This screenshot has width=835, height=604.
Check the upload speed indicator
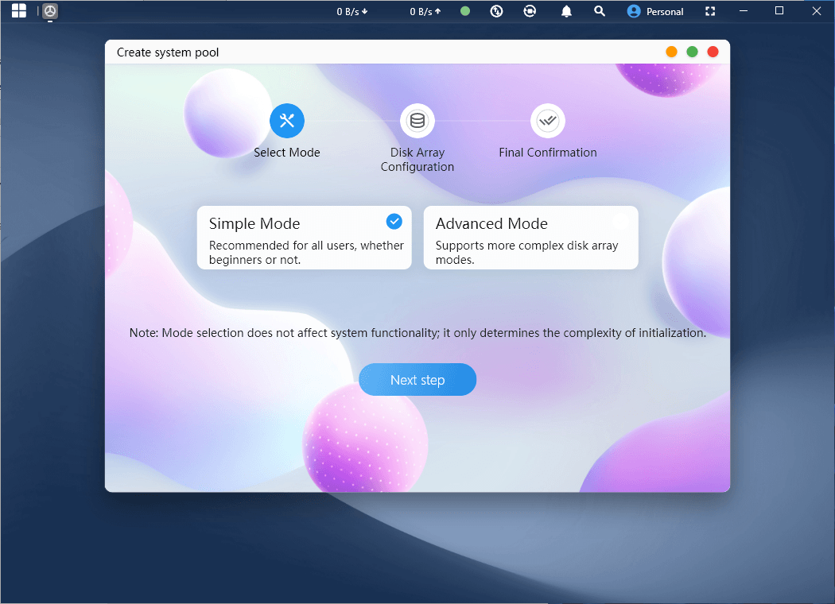click(x=425, y=11)
